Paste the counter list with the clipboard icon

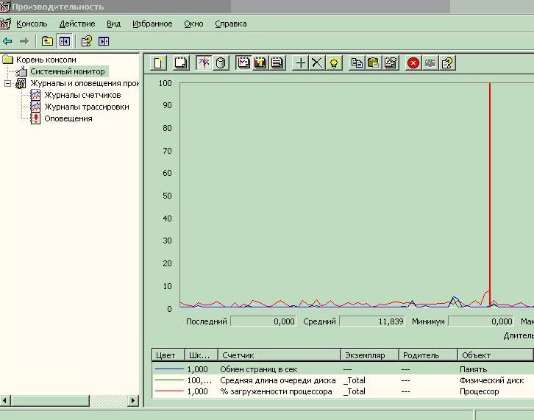tap(374, 63)
